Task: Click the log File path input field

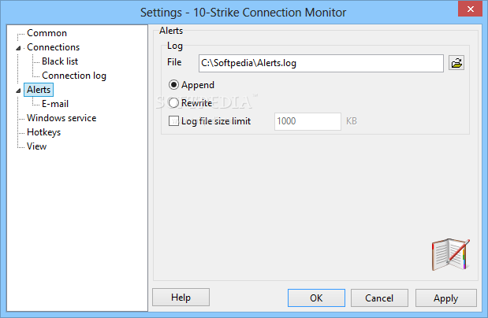Action: pos(321,64)
